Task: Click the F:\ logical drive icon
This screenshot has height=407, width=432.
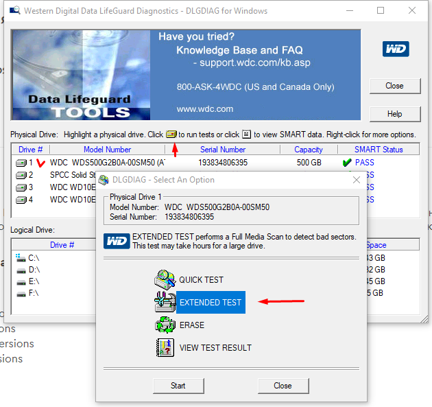Action: [x=21, y=294]
